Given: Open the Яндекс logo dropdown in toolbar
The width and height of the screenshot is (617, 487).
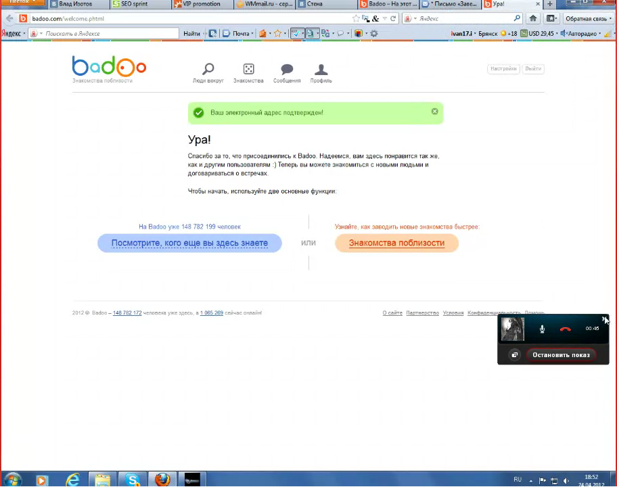Looking at the screenshot, I should pyautogui.click(x=14, y=33).
